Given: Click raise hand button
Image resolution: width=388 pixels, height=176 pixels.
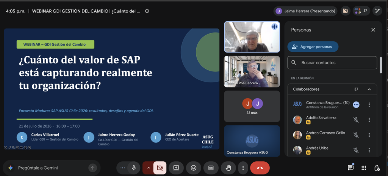Looking at the screenshot, I should [x=228, y=168].
